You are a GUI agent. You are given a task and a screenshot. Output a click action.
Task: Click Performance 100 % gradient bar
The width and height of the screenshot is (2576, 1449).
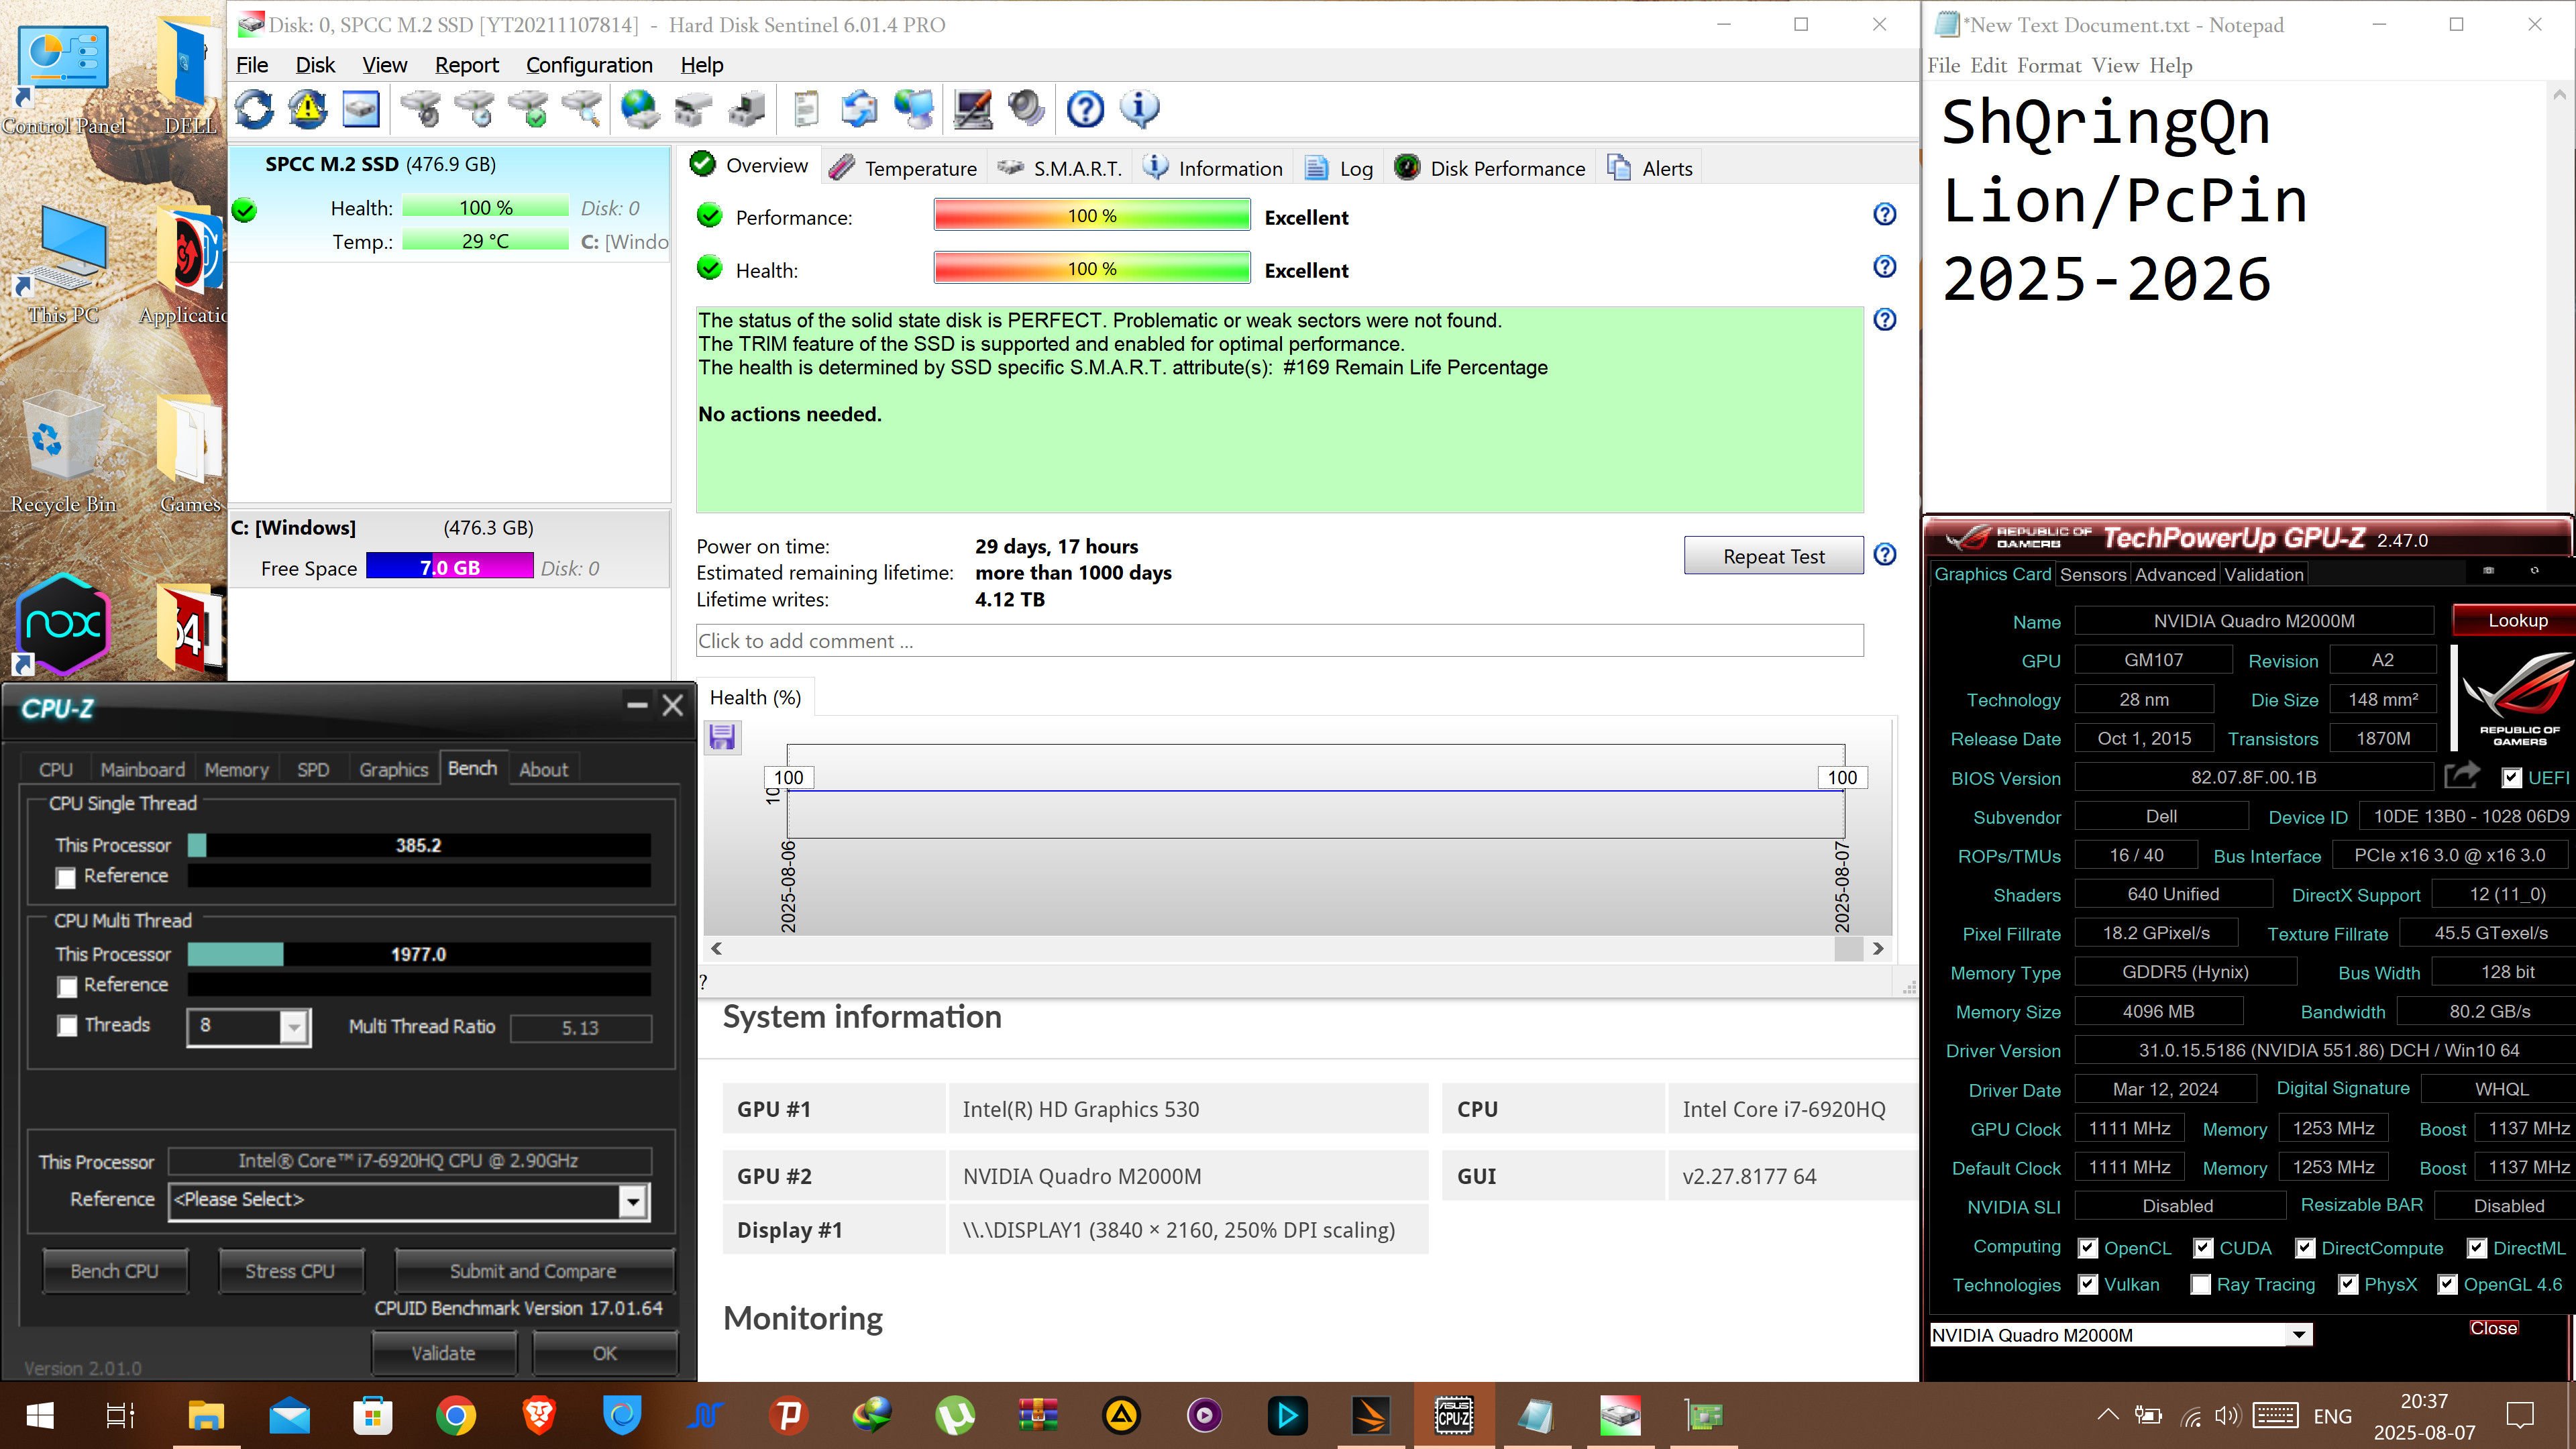coord(1092,215)
